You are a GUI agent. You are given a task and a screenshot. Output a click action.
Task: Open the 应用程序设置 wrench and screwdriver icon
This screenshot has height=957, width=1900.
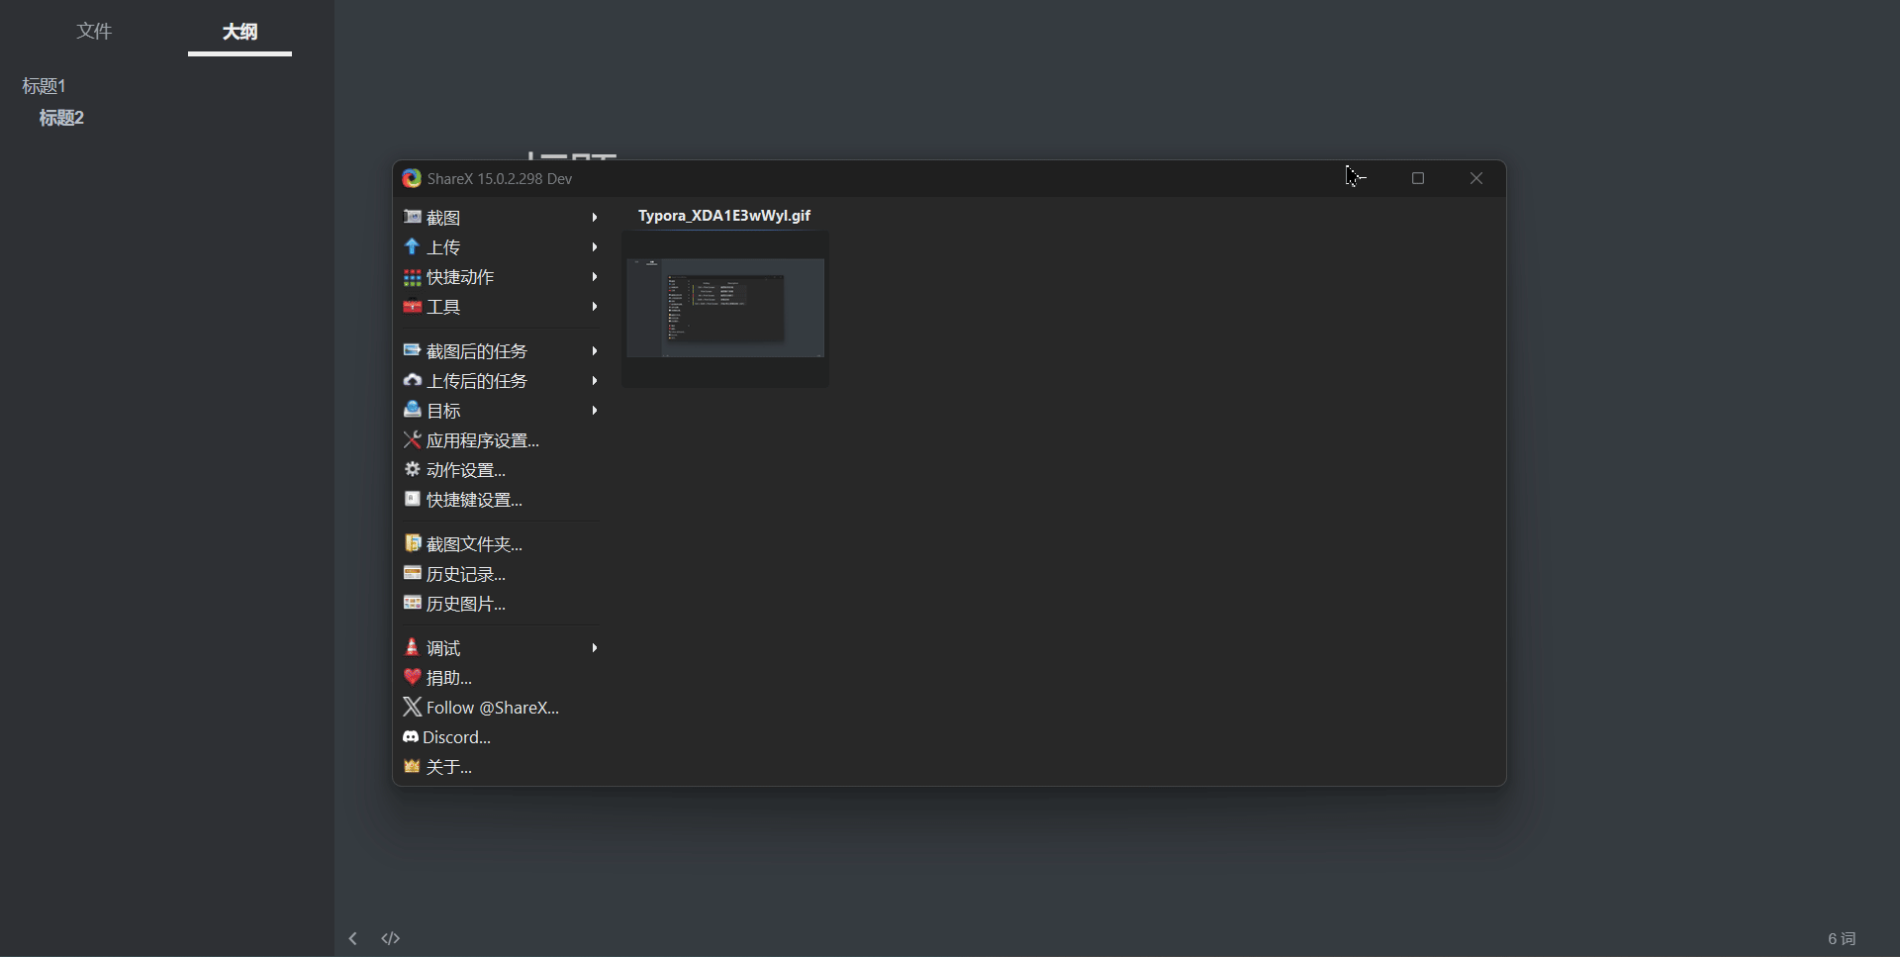point(412,440)
